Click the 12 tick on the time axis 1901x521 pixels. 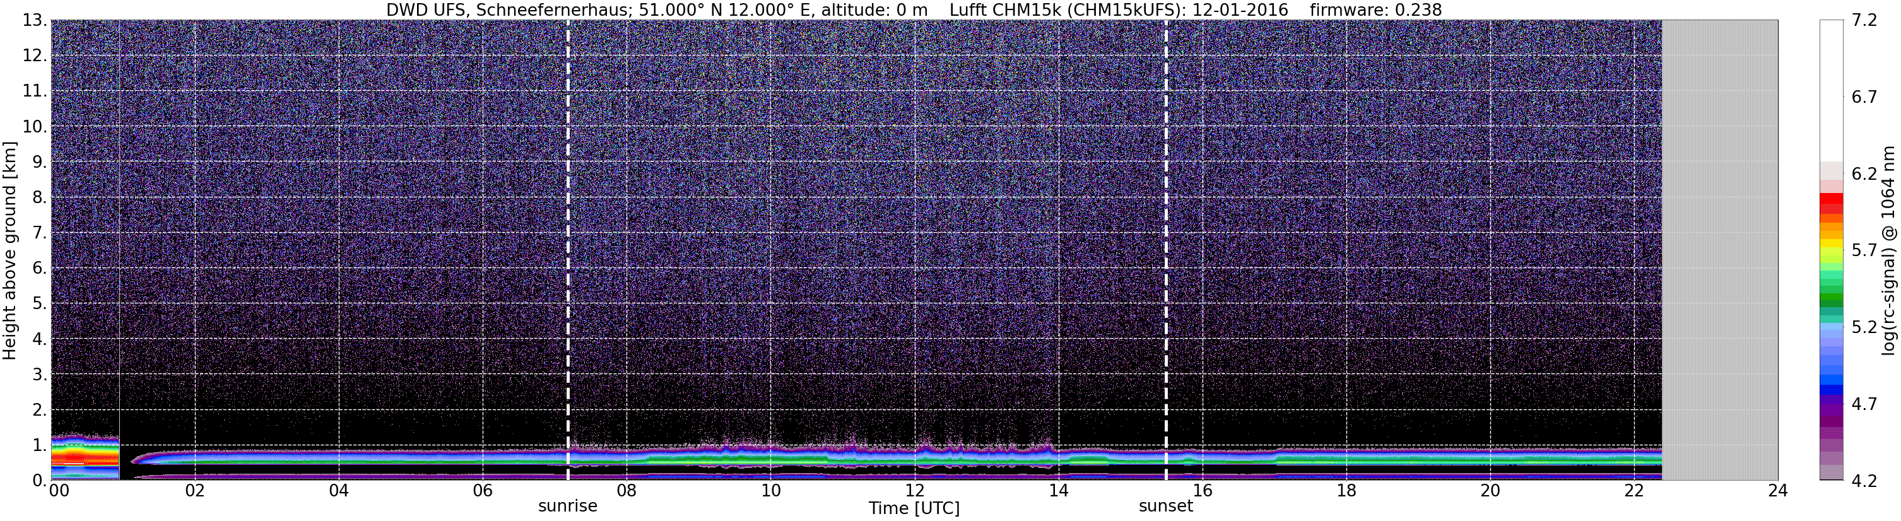[x=914, y=490]
